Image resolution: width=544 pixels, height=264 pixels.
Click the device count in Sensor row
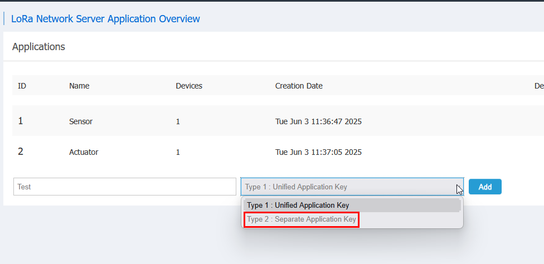click(x=178, y=121)
